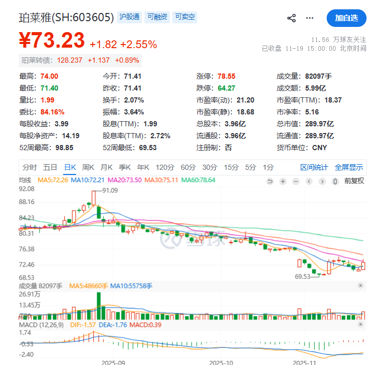Click the 总市值 289.97亿 value
This screenshot has width=380, height=365.
tap(319, 124)
